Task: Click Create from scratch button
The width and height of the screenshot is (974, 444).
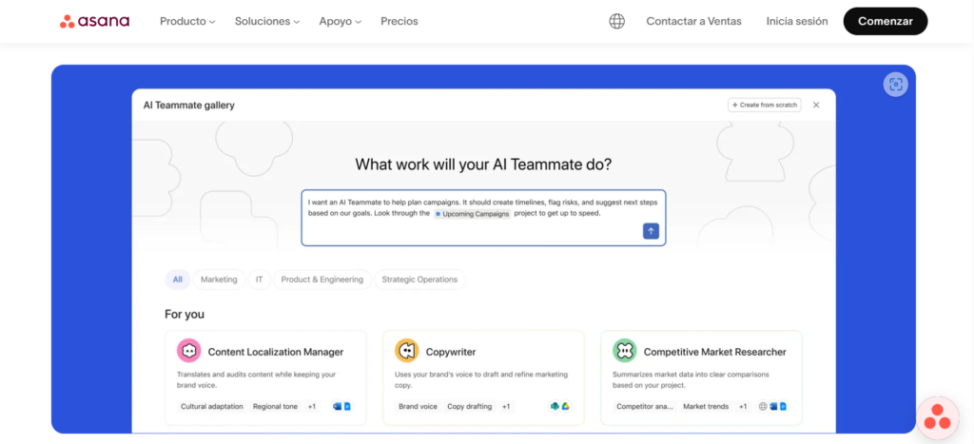Action: (x=765, y=105)
